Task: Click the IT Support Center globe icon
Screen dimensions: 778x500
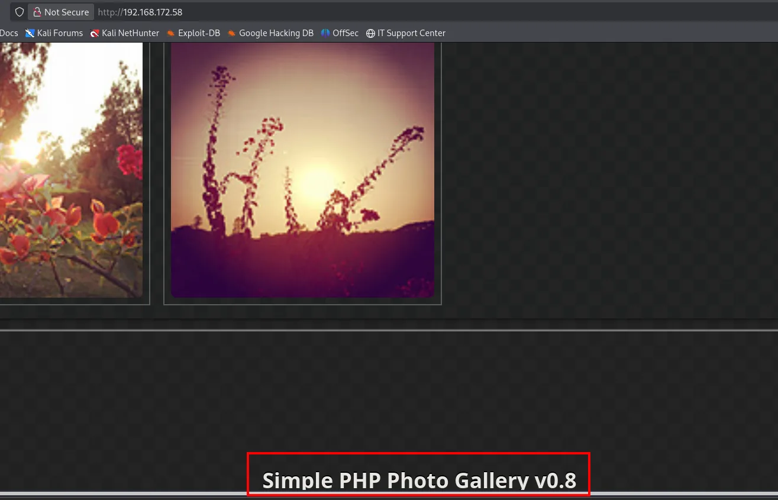Action: (x=370, y=33)
